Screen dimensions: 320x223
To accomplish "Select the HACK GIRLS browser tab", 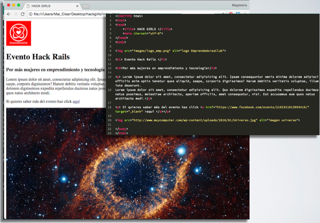I will (52, 6).
